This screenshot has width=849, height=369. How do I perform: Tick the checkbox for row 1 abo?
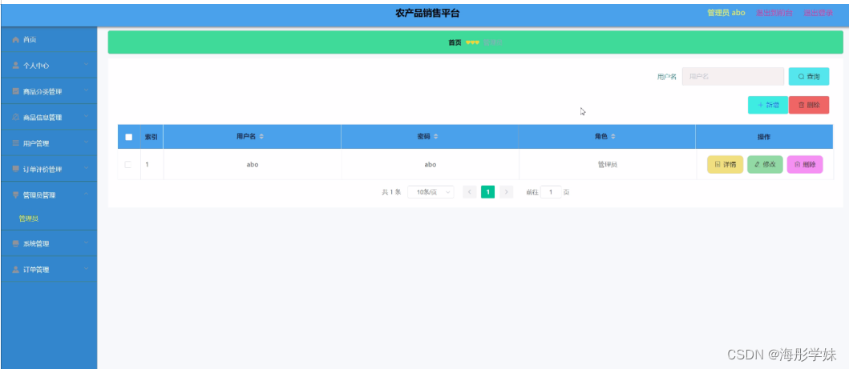(128, 164)
